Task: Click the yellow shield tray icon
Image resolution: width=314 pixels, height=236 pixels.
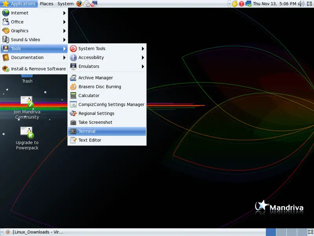Action: (x=234, y=4)
